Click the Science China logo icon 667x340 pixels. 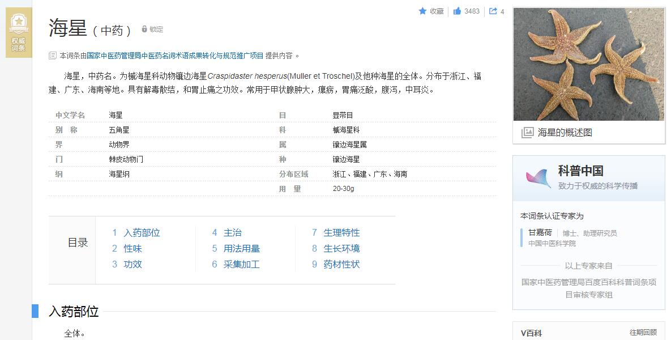click(x=538, y=178)
